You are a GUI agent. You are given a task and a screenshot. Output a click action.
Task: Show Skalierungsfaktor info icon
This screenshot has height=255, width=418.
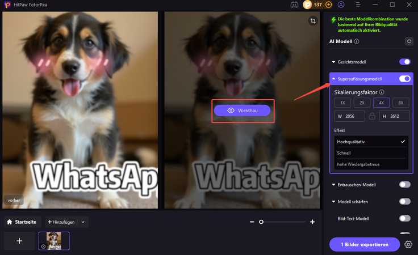382,92
